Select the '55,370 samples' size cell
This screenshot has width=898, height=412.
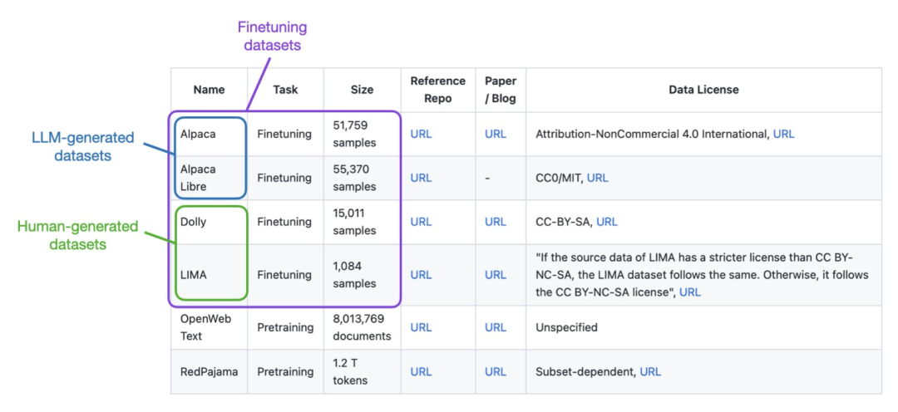pos(362,178)
